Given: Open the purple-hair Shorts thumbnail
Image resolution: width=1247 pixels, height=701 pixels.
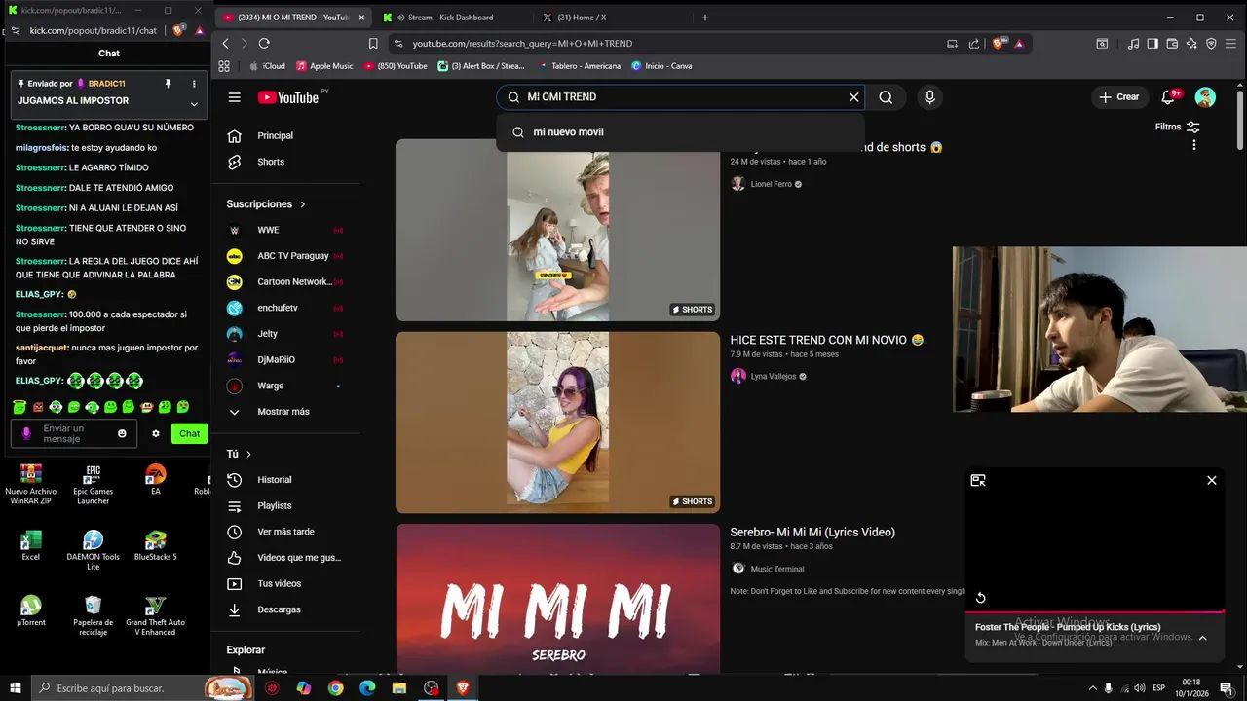Looking at the screenshot, I should 557,423.
